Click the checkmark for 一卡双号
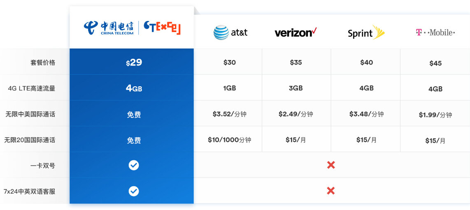This screenshot has width=470, height=210. coord(134,165)
